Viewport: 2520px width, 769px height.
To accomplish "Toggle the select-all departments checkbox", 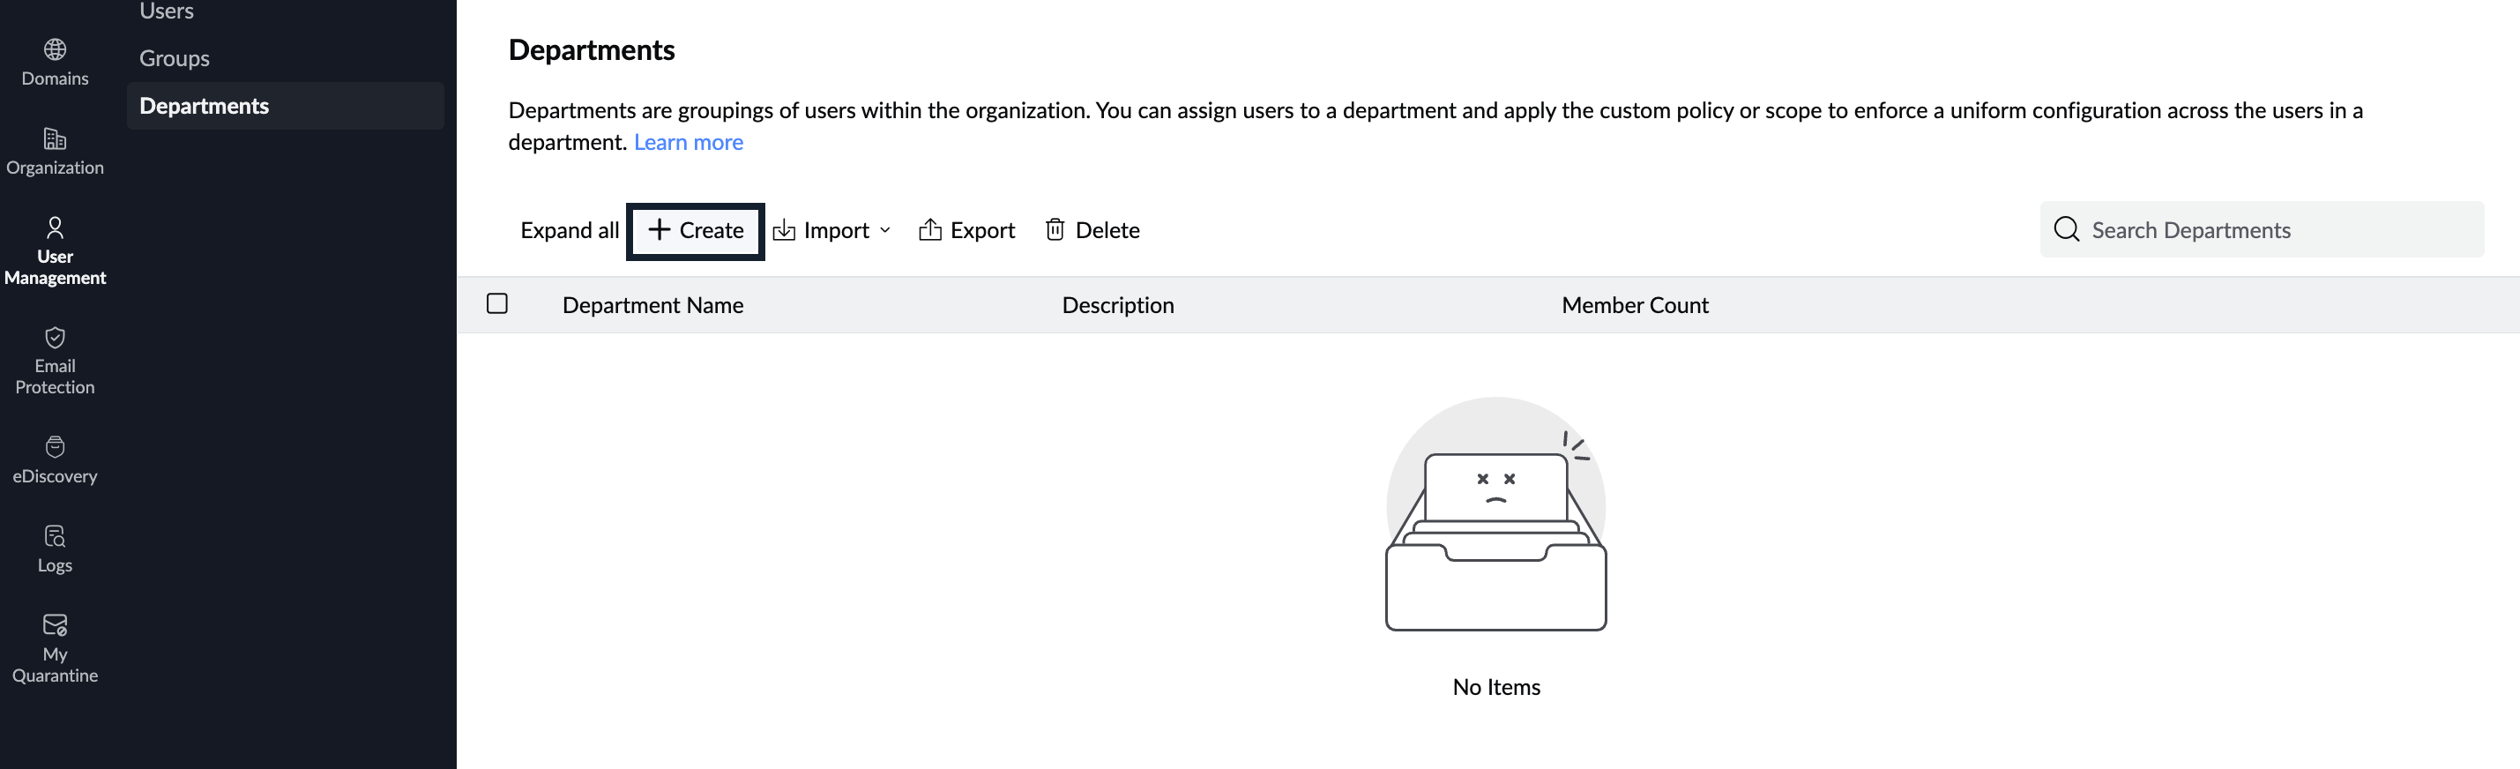I will click(x=497, y=304).
